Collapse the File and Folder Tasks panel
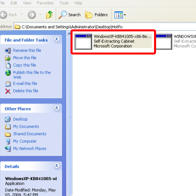The image size is (196, 196). point(56,39)
